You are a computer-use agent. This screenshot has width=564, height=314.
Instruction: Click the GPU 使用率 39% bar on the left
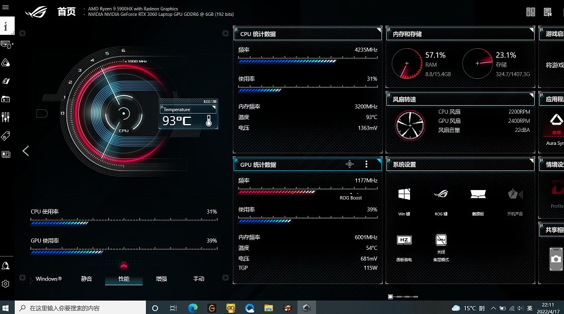[x=123, y=252]
